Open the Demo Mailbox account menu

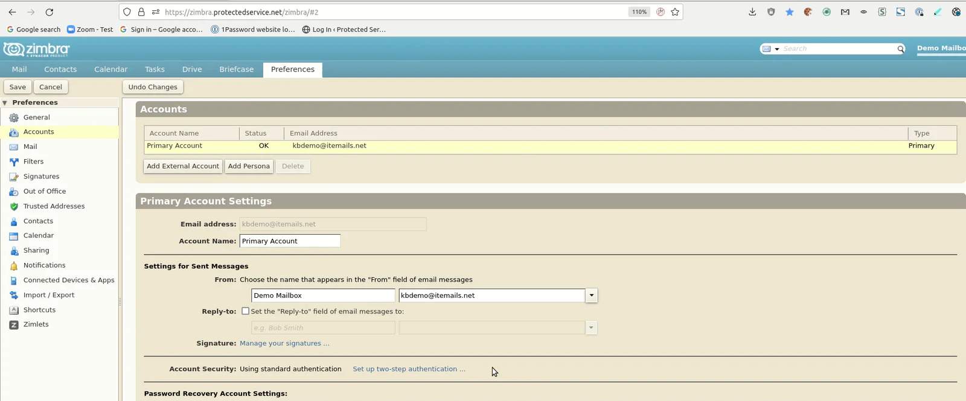pos(941,48)
